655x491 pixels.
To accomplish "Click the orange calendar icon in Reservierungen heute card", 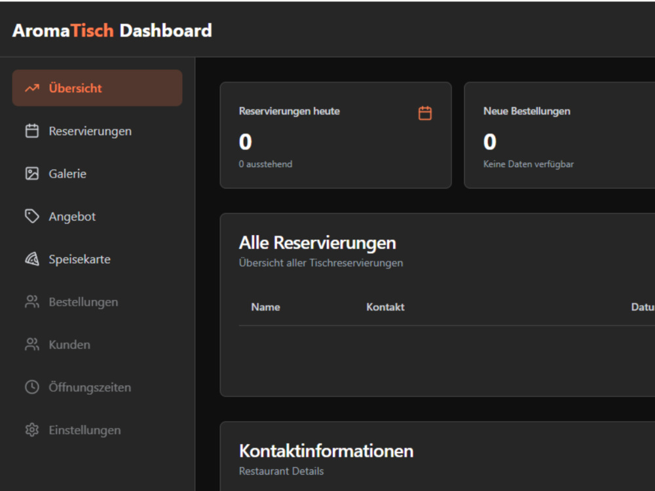I will pyautogui.click(x=425, y=113).
